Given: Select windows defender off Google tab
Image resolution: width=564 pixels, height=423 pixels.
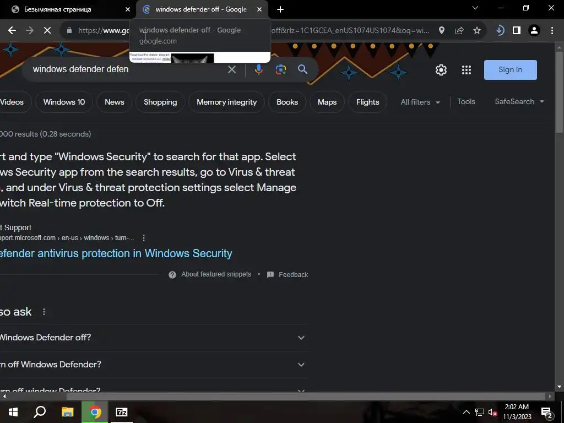Looking at the screenshot, I should pyautogui.click(x=202, y=10).
